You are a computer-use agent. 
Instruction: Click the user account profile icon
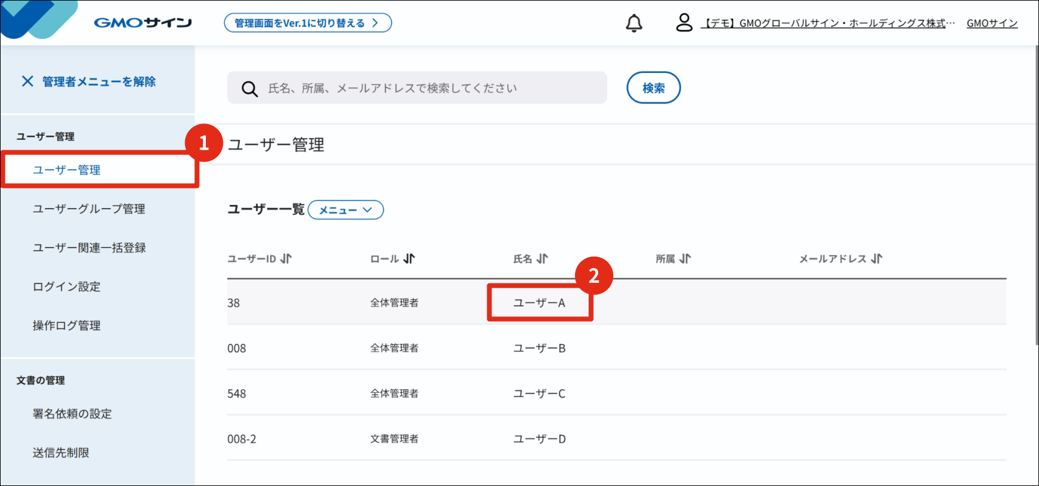click(x=684, y=23)
